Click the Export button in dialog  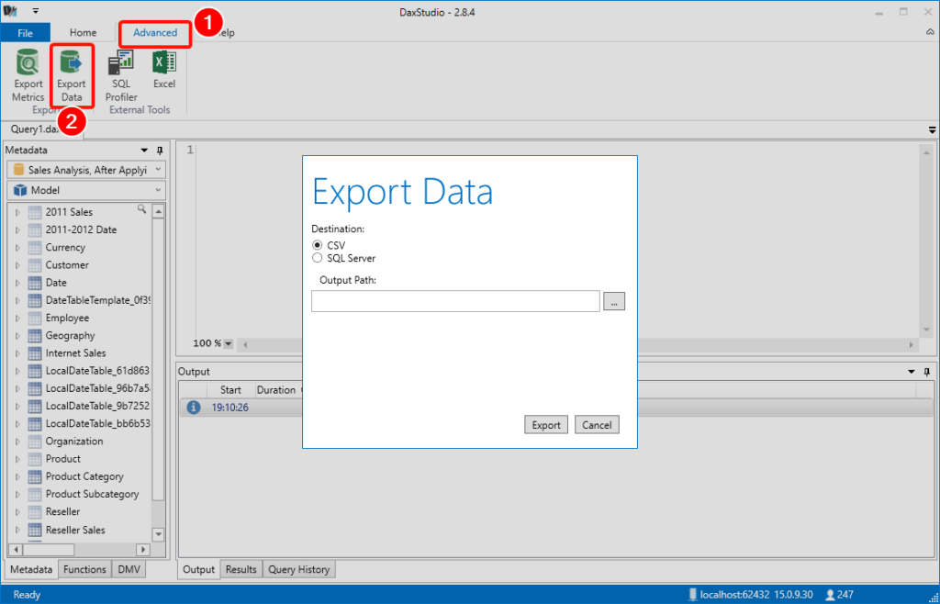click(546, 425)
